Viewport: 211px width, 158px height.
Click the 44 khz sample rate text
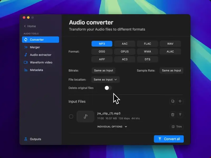coord(136,118)
